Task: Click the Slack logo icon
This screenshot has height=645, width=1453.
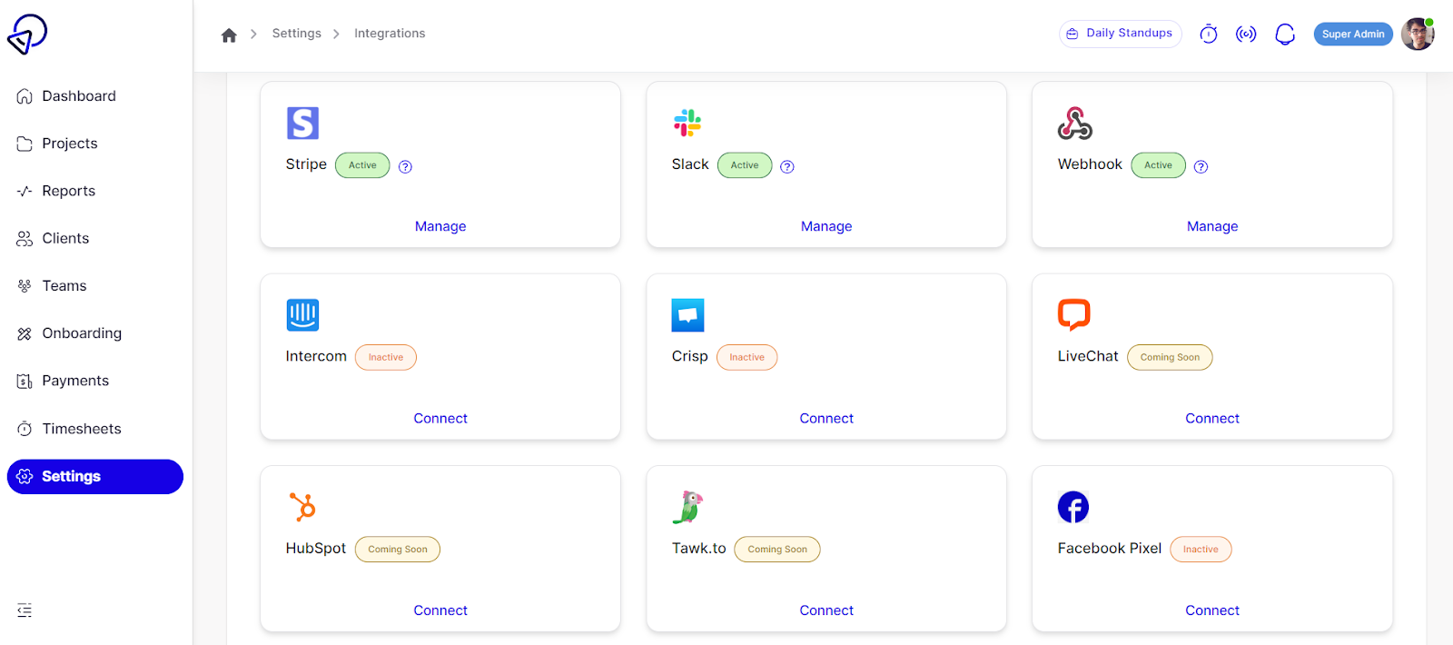Action: point(687,123)
